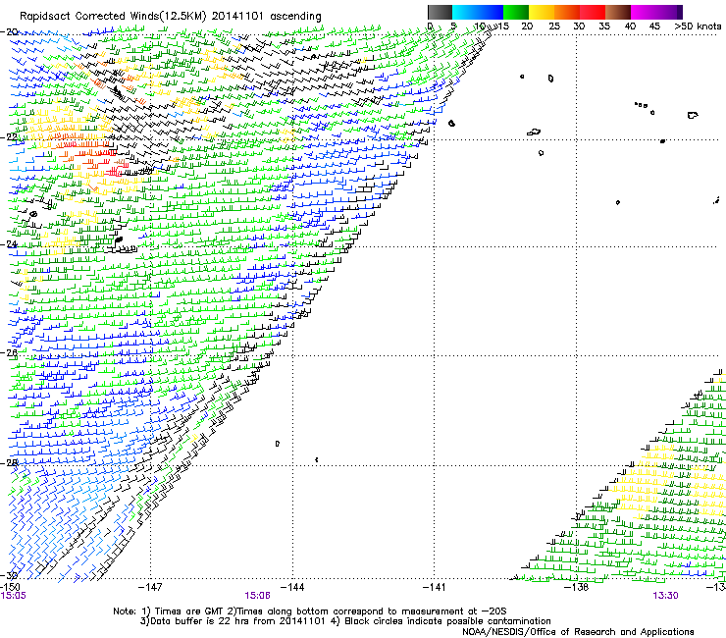Click the "35" label under the color bar

pos(604,27)
